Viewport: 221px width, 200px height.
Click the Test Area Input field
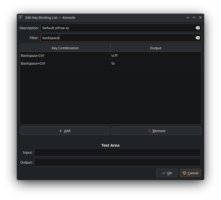click(x=117, y=152)
